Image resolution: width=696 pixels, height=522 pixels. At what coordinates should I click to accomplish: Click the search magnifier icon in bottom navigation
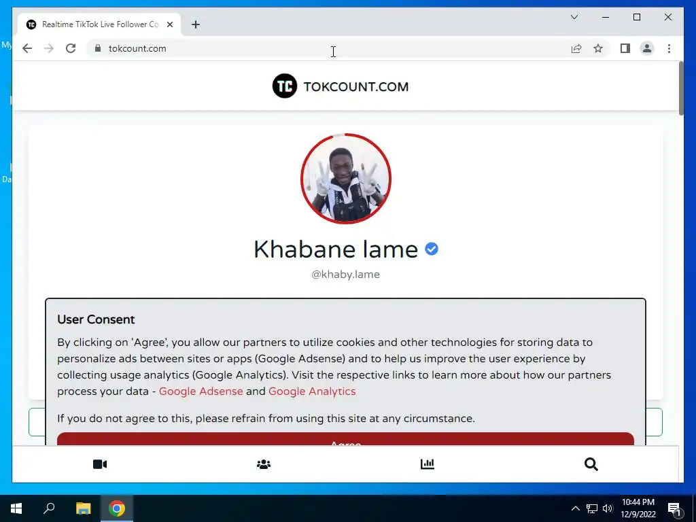tap(591, 464)
